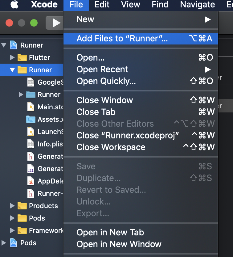Expand the Frameworks group
This screenshot has height=257, width=233.
pos(12,230)
